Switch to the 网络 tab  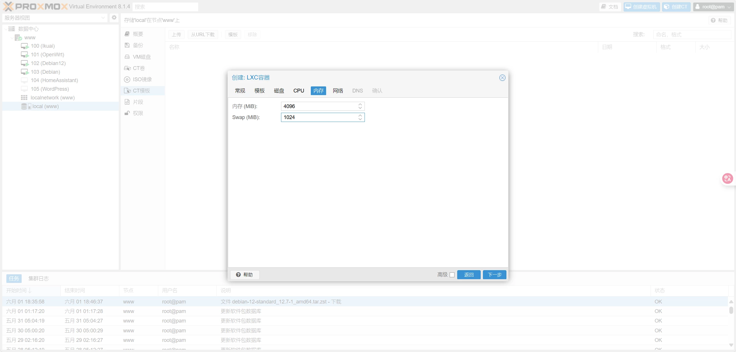coord(338,91)
